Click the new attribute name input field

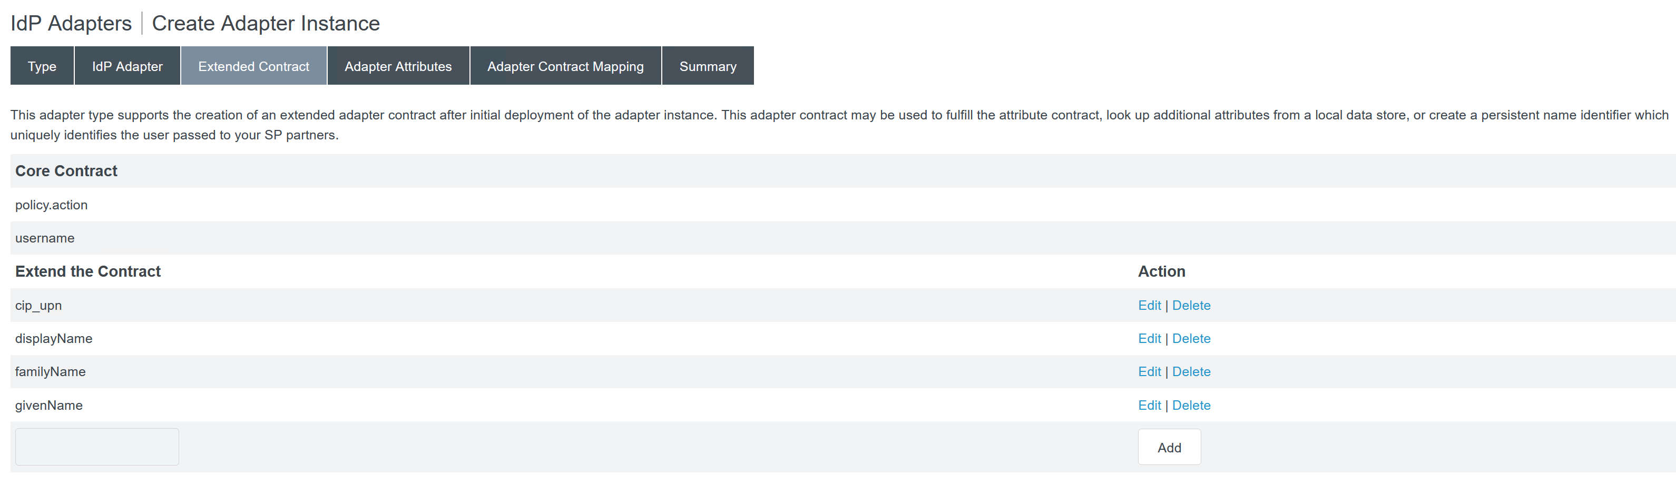(x=96, y=447)
